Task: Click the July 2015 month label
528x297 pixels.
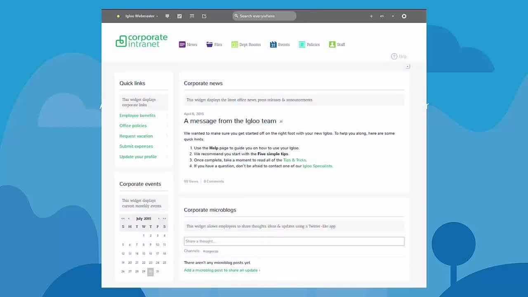Action: coord(144,219)
